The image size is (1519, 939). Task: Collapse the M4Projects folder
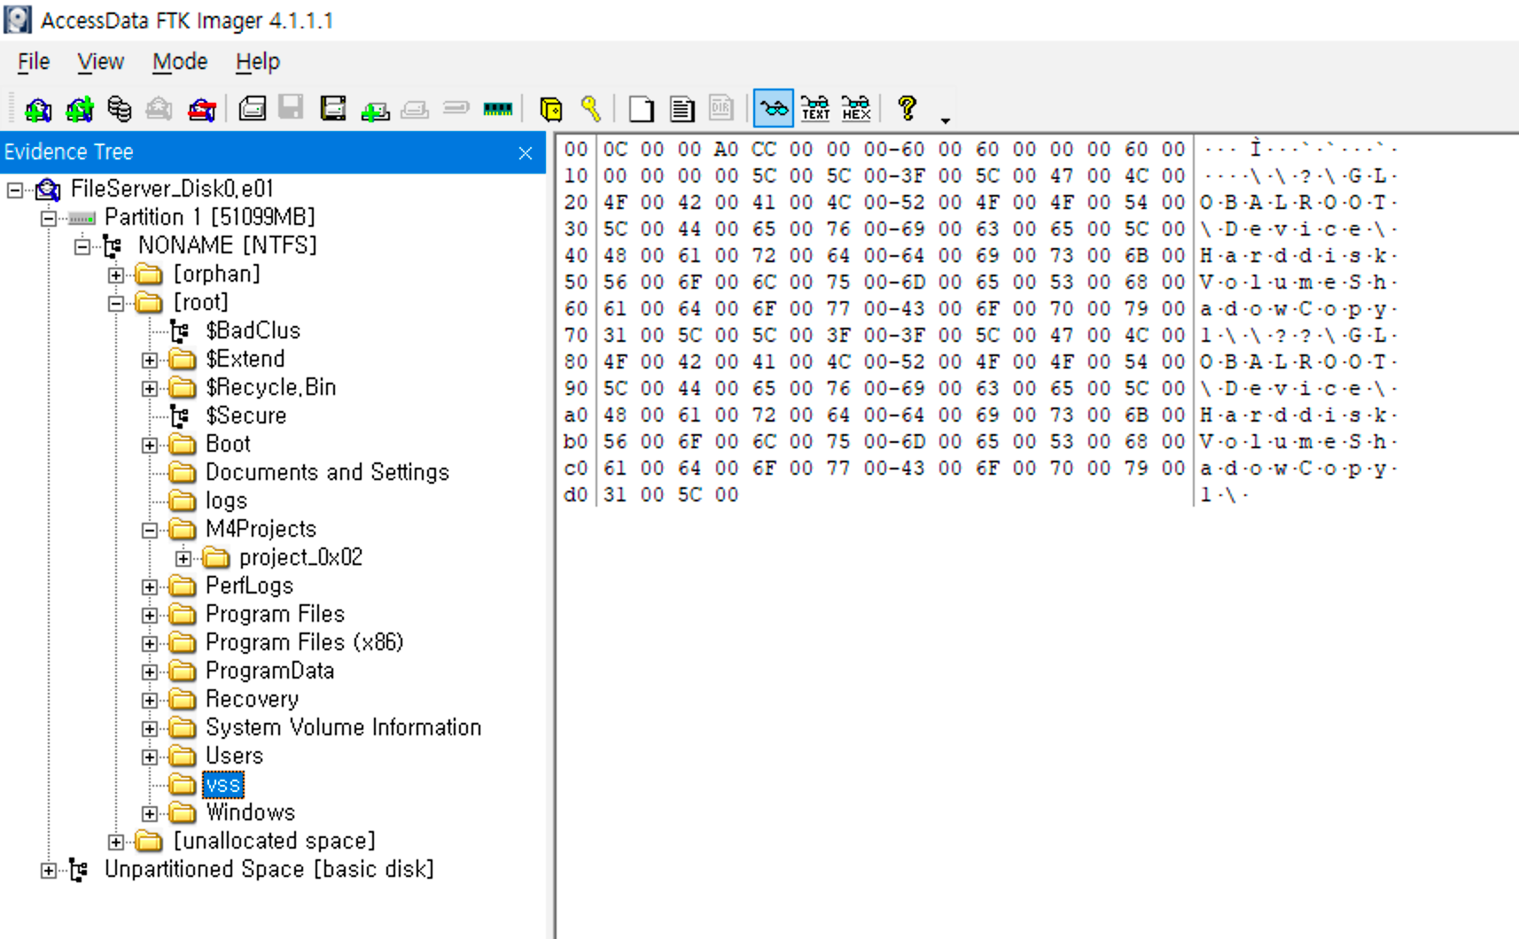pyautogui.click(x=150, y=531)
